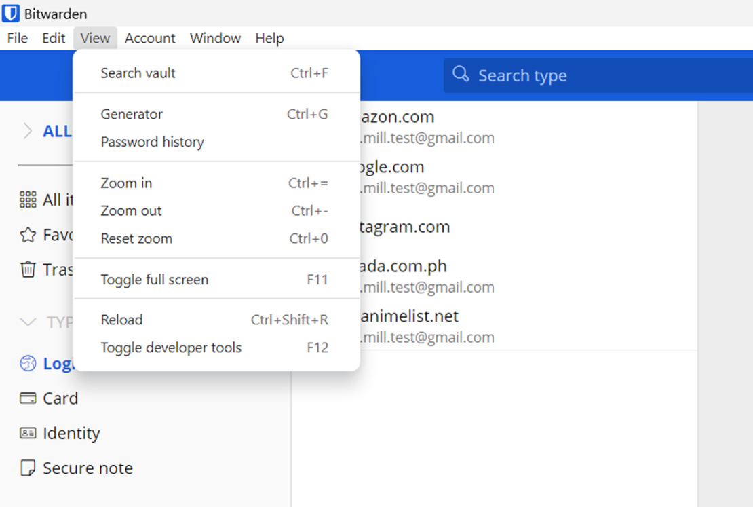The width and height of the screenshot is (753, 507).
Task: Open Password history
Action: [152, 142]
